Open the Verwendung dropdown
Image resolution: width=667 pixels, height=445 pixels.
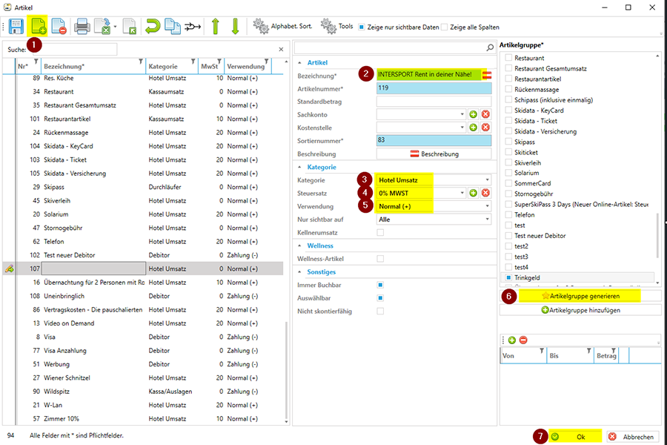(434, 206)
